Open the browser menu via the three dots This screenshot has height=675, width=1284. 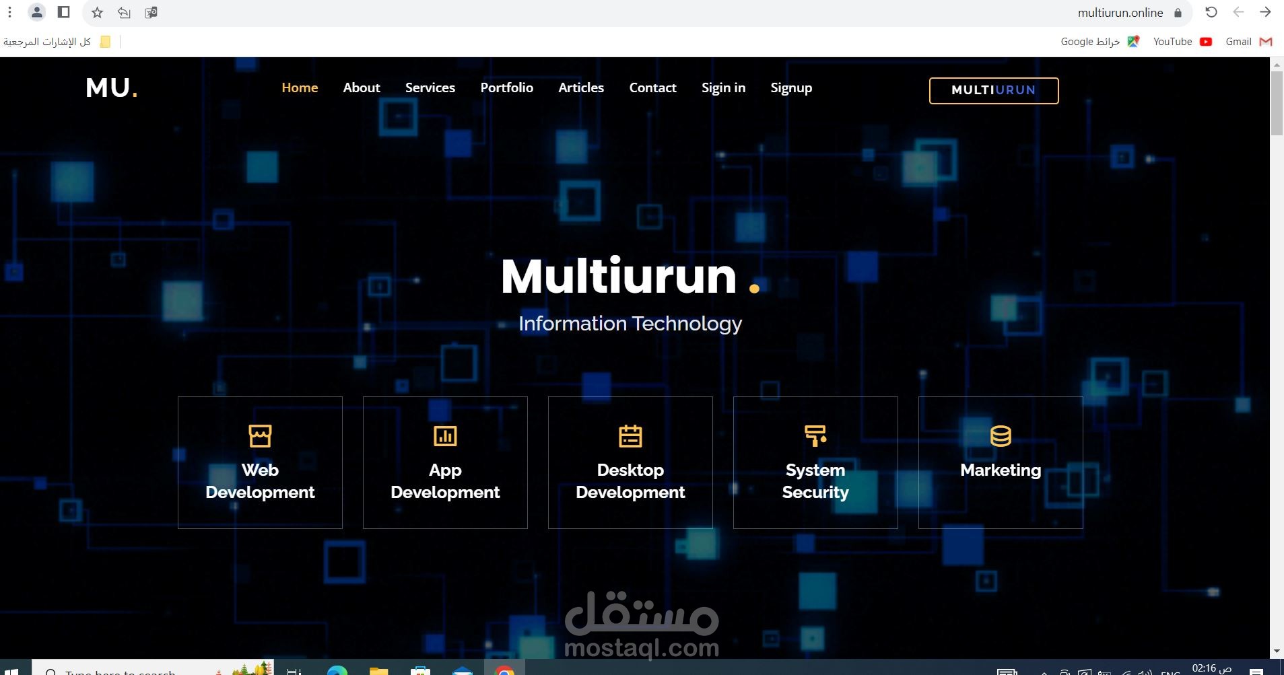point(9,12)
